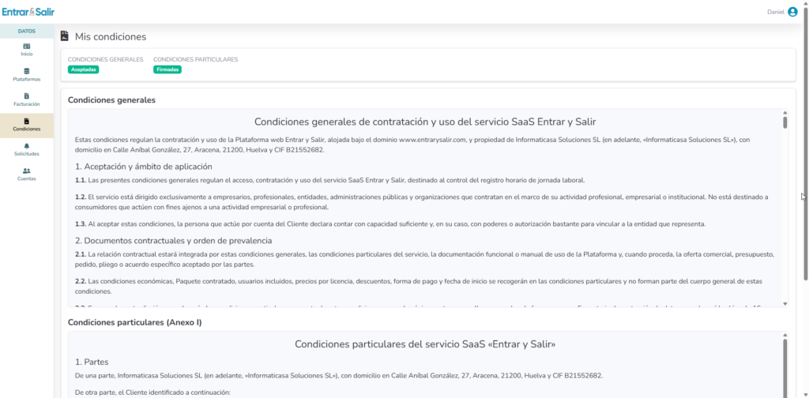Open the Cuentas menu label
809x398 pixels.
pos(27,179)
